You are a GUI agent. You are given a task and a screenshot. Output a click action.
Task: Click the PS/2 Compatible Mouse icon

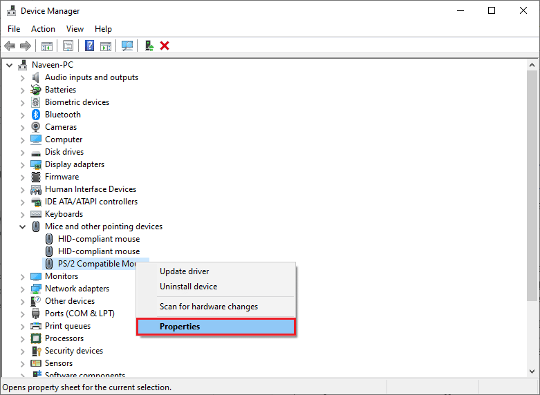click(49, 264)
